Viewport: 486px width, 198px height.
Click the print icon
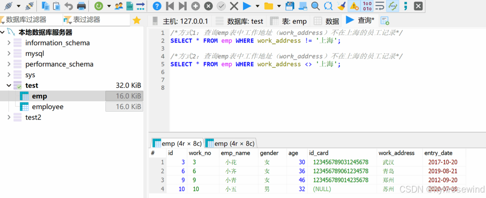[x=81, y=6]
